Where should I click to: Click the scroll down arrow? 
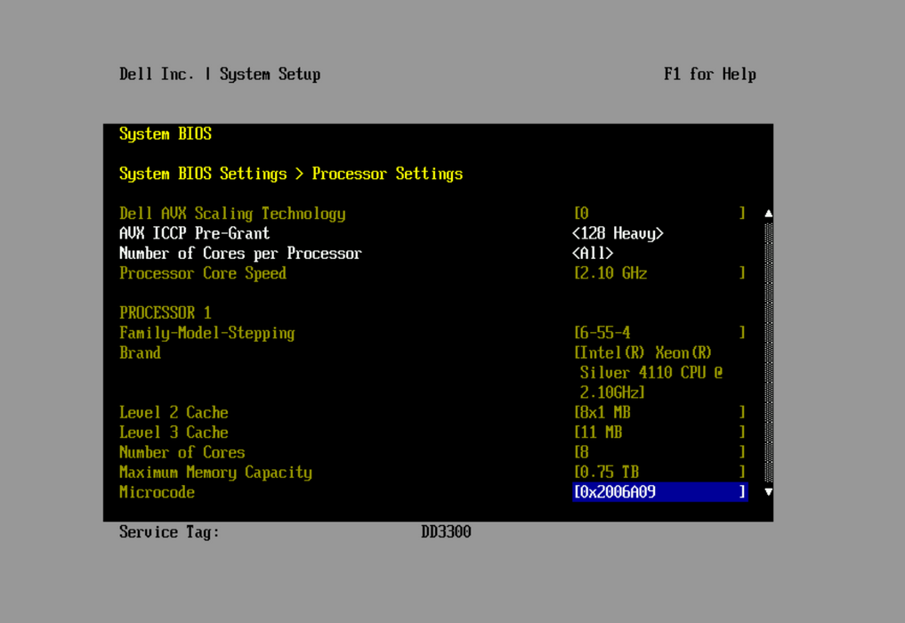point(768,492)
